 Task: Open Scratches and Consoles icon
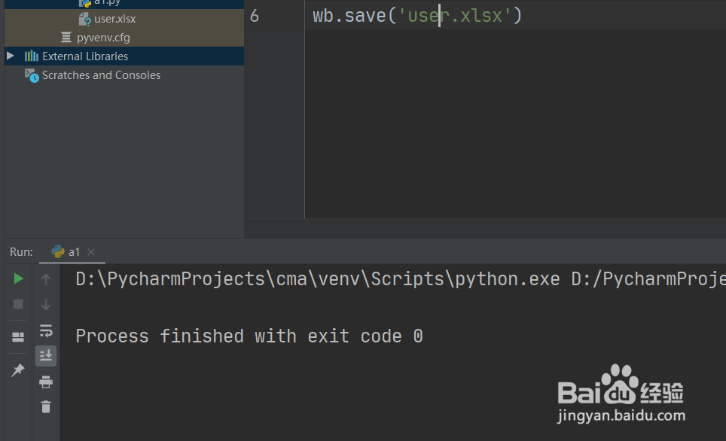[31, 75]
